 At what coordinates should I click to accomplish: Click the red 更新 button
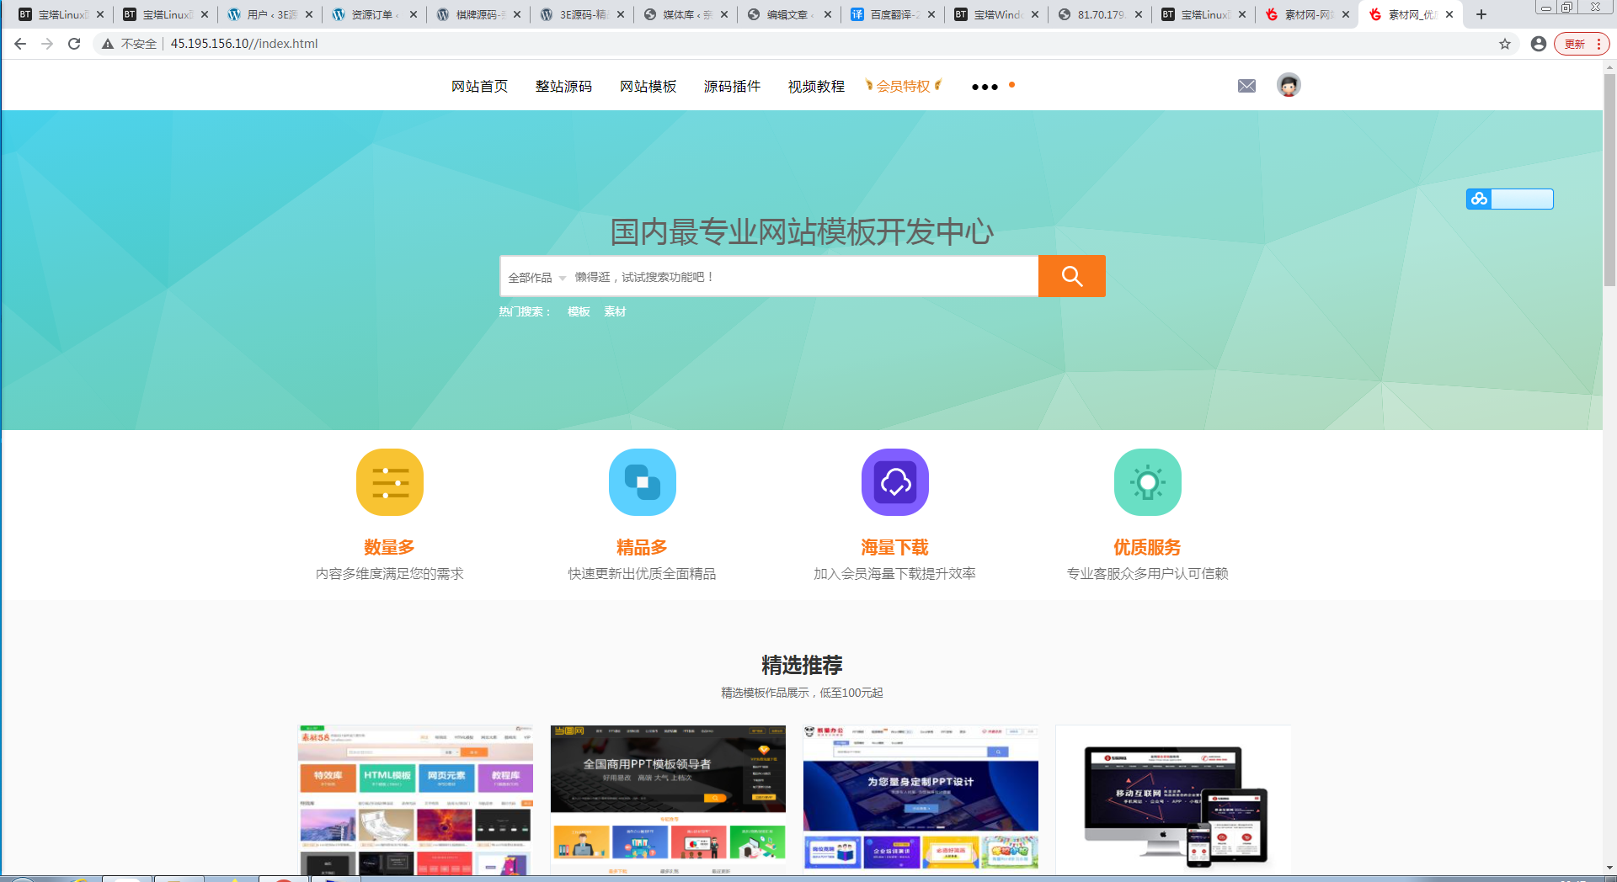click(1576, 43)
